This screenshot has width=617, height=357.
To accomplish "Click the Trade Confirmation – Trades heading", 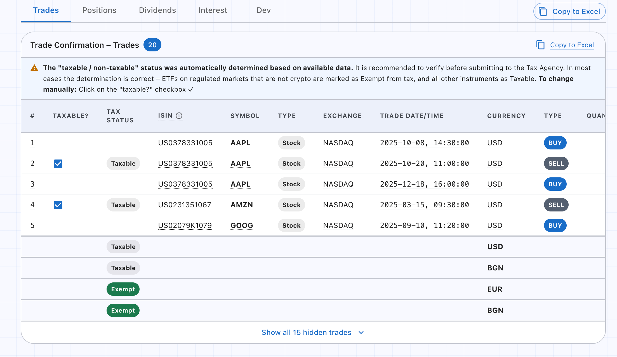I will [x=85, y=45].
